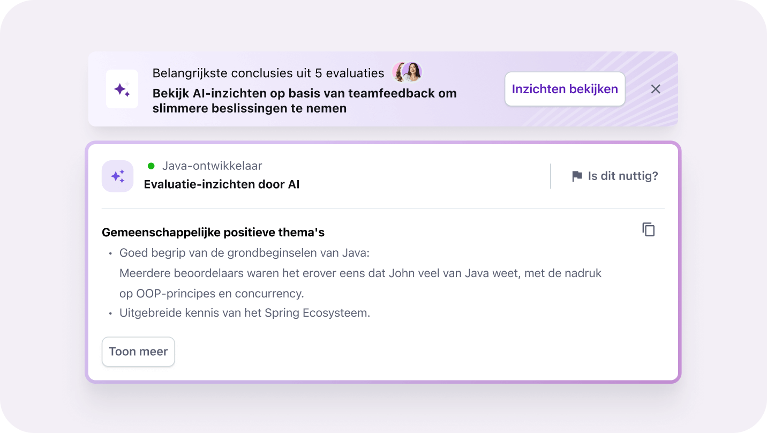Viewport: 767px width, 433px height.
Task: Click the Belangrijkste conclusies banner text
Action: coord(268,72)
